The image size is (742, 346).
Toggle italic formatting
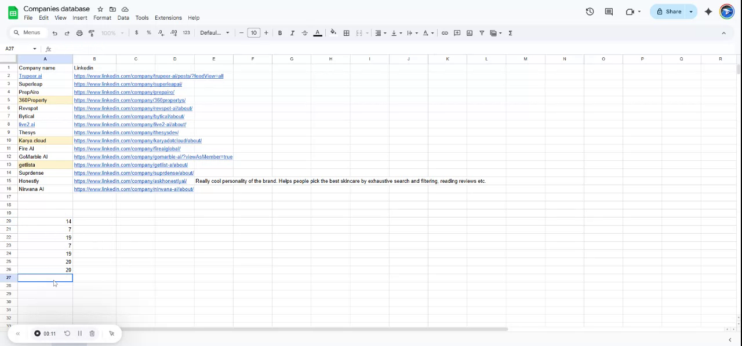[292, 33]
